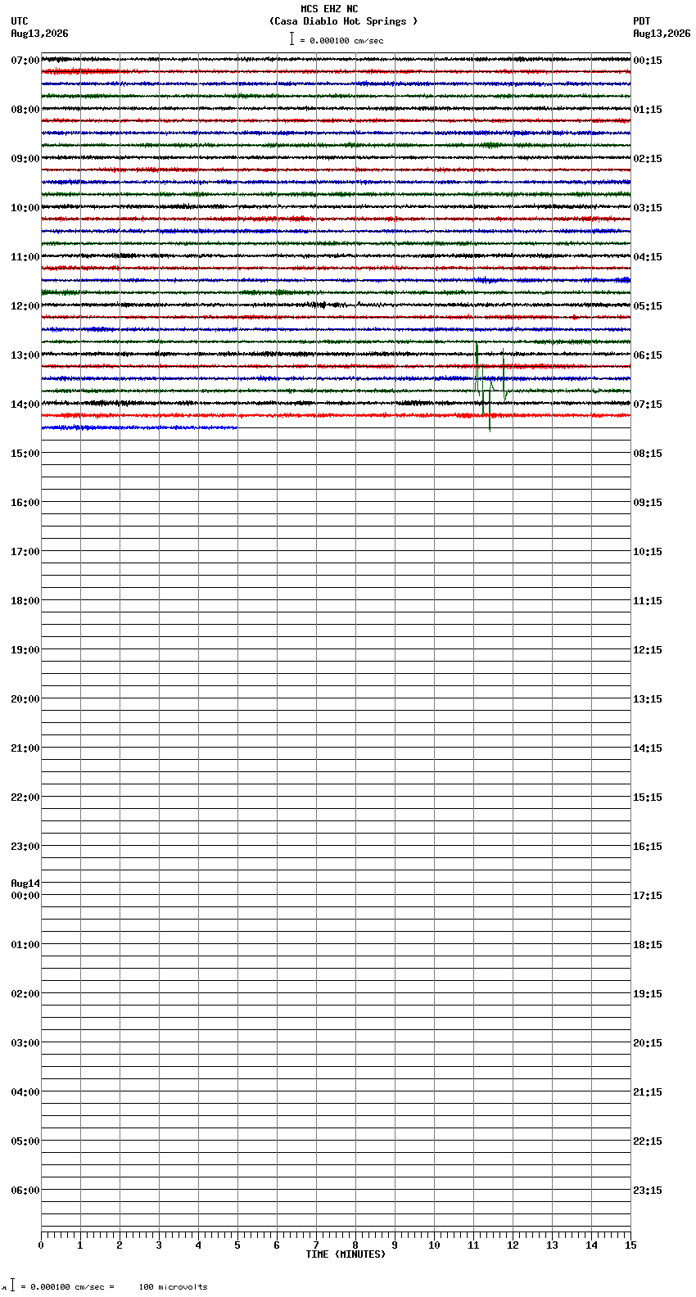Click the 'TIME (MINUTES)' axis title
Image resolution: width=696 pixels, height=1297 pixels.
click(x=346, y=1254)
